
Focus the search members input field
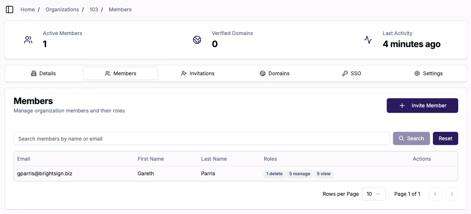[202, 138]
